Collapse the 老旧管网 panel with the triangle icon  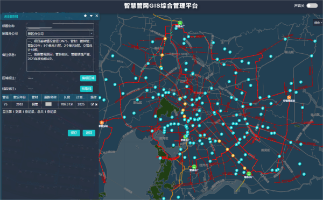[x=91, y=16]
